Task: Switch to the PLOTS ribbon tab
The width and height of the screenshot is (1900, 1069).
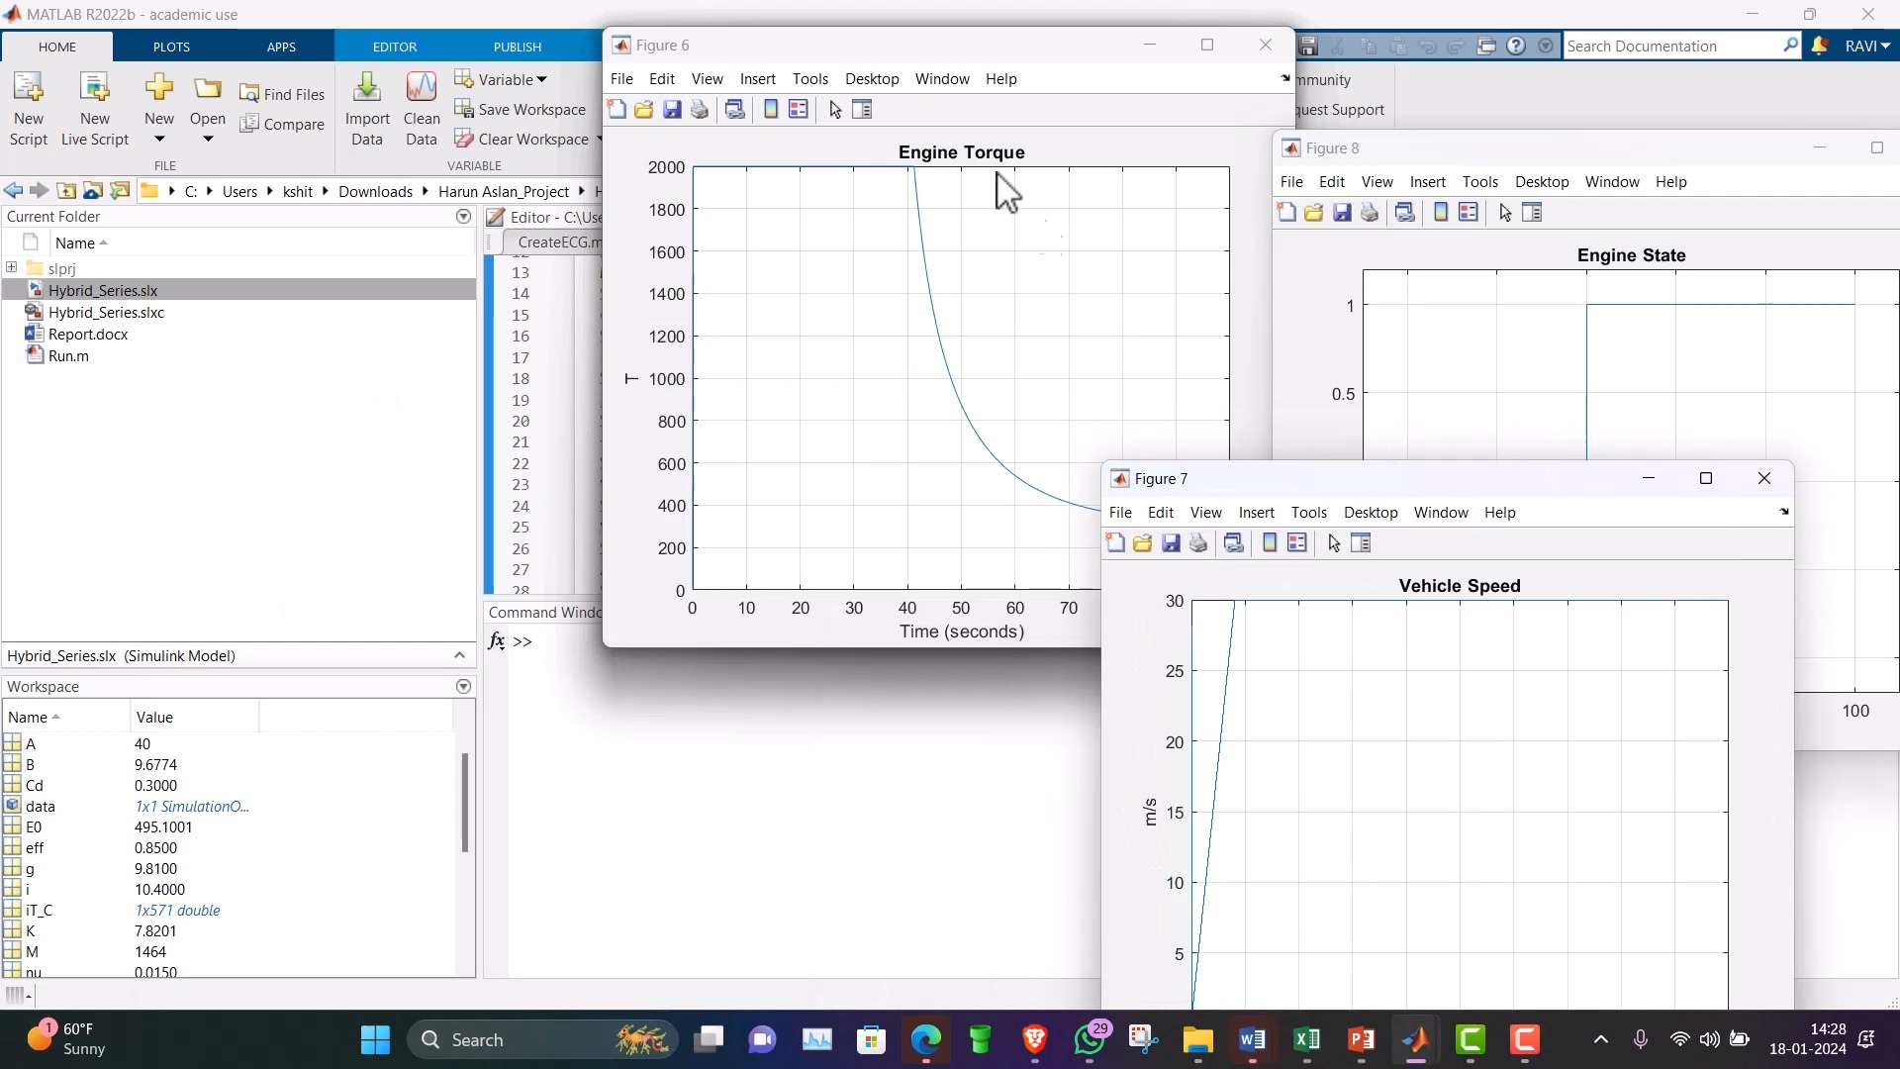Action: tap(171, 47)
